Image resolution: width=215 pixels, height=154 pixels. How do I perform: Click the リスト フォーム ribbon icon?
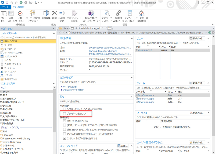point(11,16)
